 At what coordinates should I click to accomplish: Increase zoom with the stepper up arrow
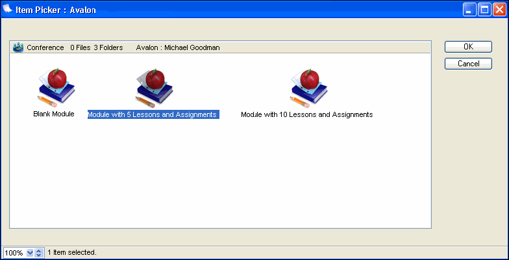pos(39,250)
